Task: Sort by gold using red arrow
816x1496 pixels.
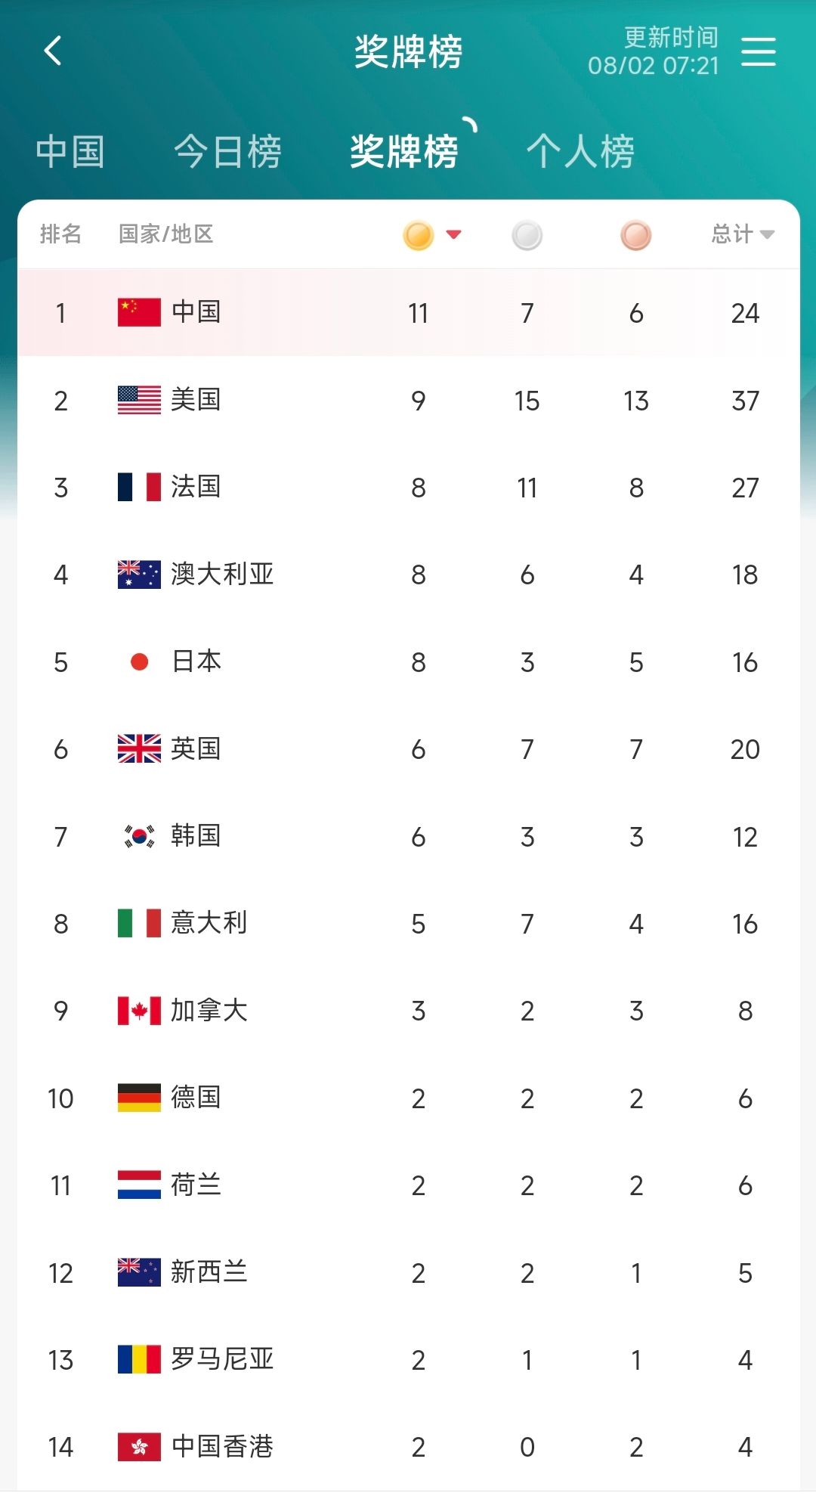Action: [453, 234]
